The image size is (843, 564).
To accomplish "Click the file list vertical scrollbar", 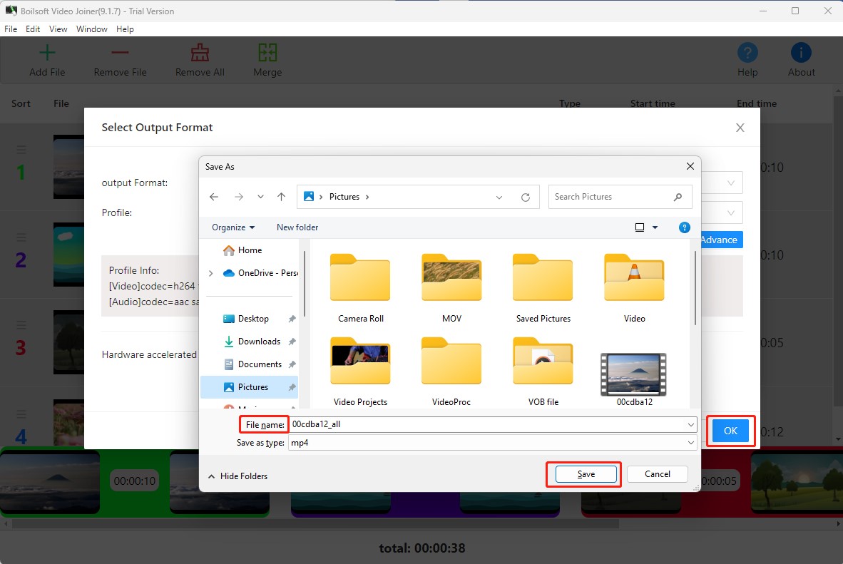I will point(695,287).
